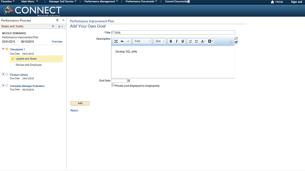Open the text color picker
Viewport: 305px width, 171px height.
(x=203, y=41)
